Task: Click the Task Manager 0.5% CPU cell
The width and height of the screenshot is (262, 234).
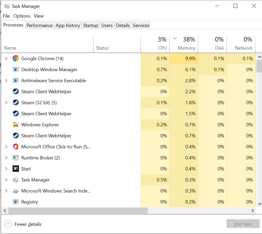Action: [x=155, y=180]
